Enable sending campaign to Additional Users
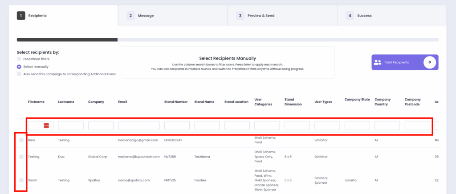 pos(19,74)
